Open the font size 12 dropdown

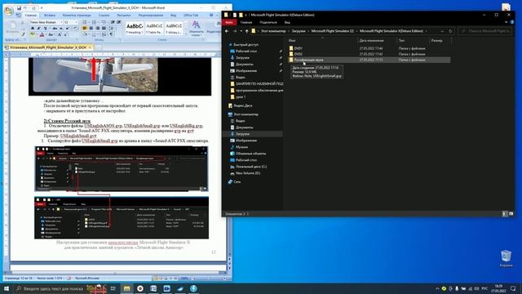[x=77, y=22]
